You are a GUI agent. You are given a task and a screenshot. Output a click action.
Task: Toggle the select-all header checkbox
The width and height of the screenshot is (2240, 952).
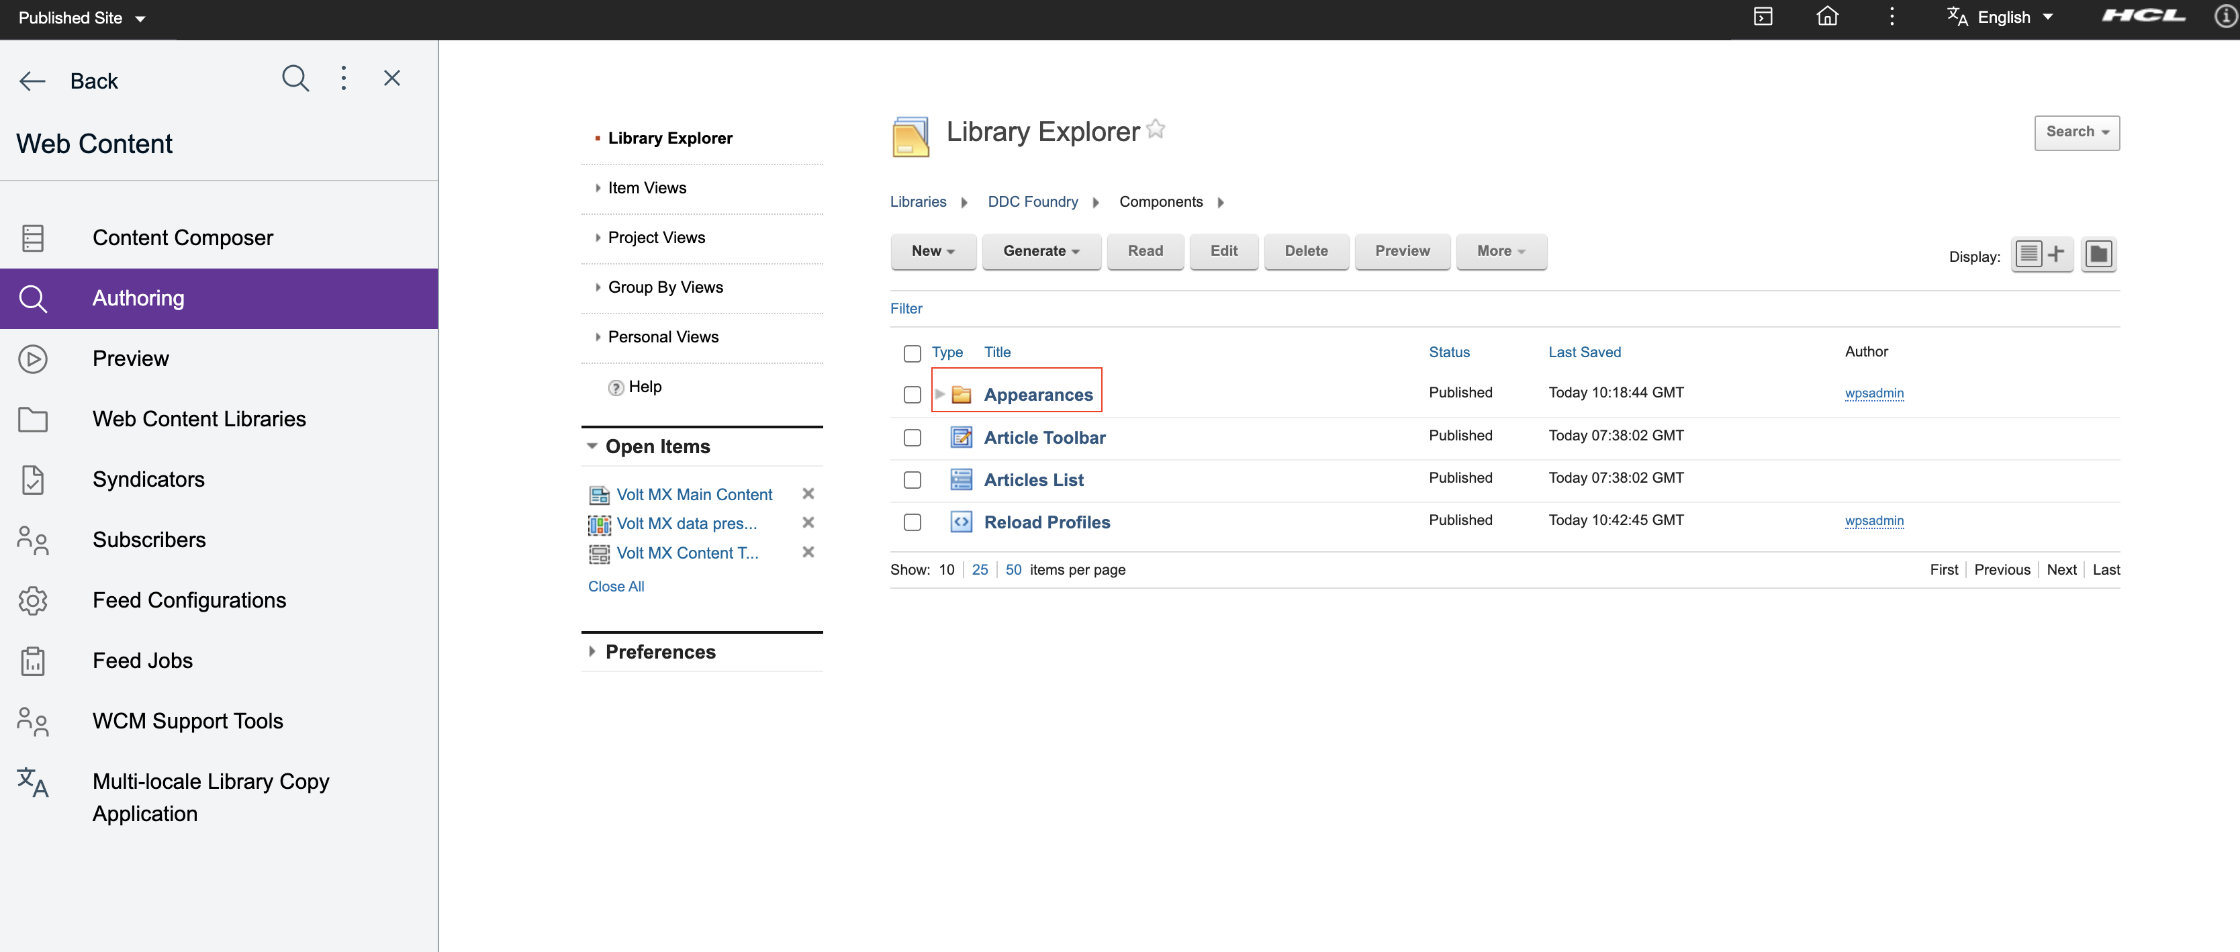coord(911,353)
